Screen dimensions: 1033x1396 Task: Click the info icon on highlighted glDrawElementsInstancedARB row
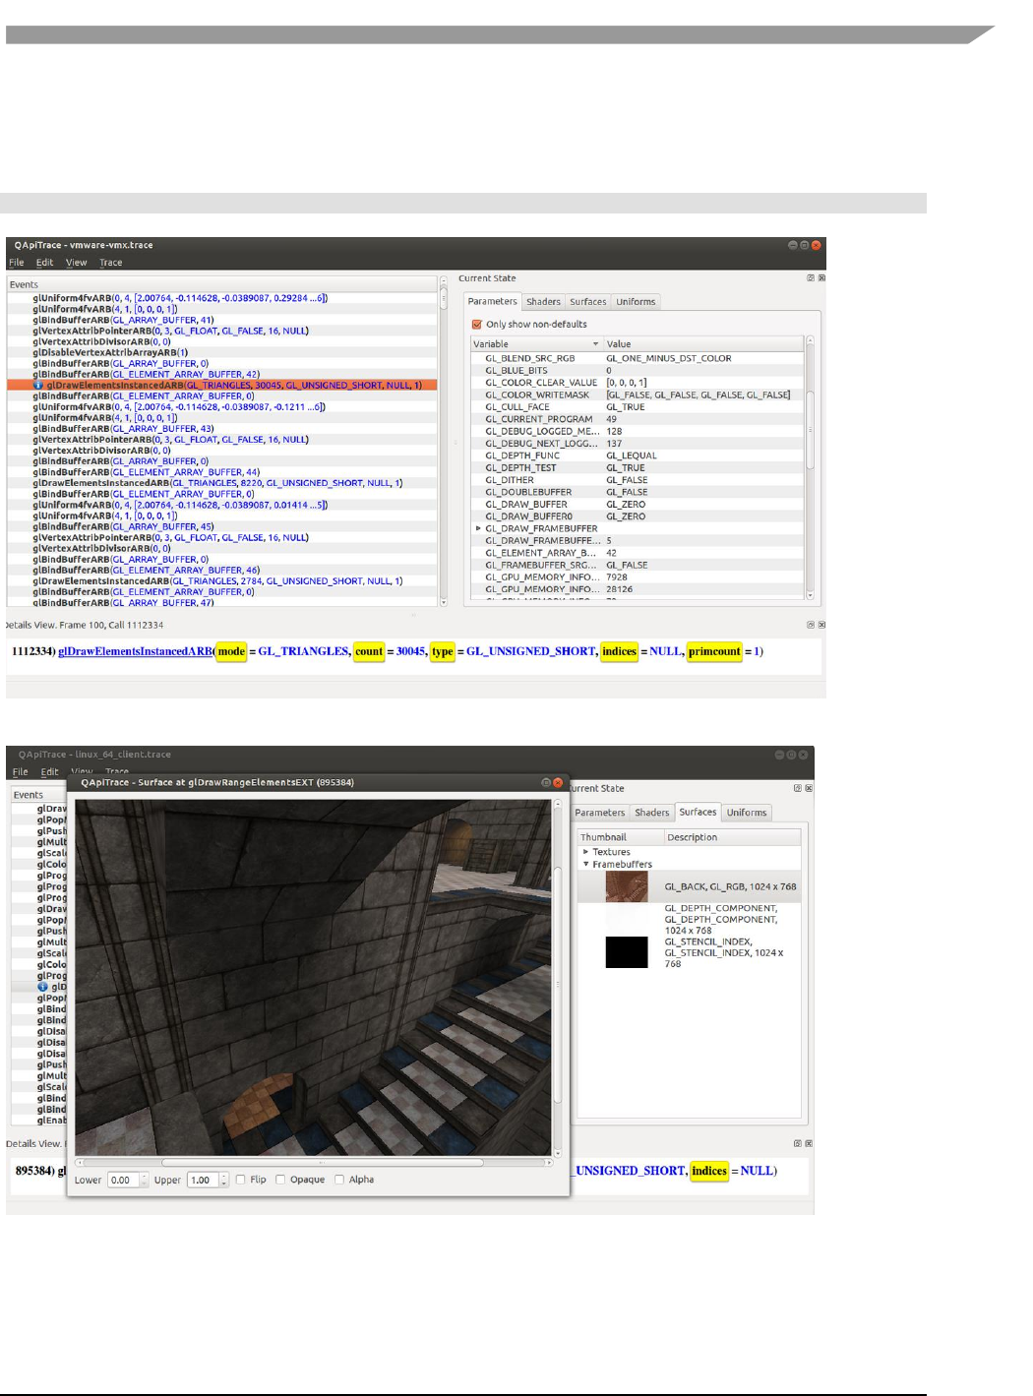pos(38,386)
